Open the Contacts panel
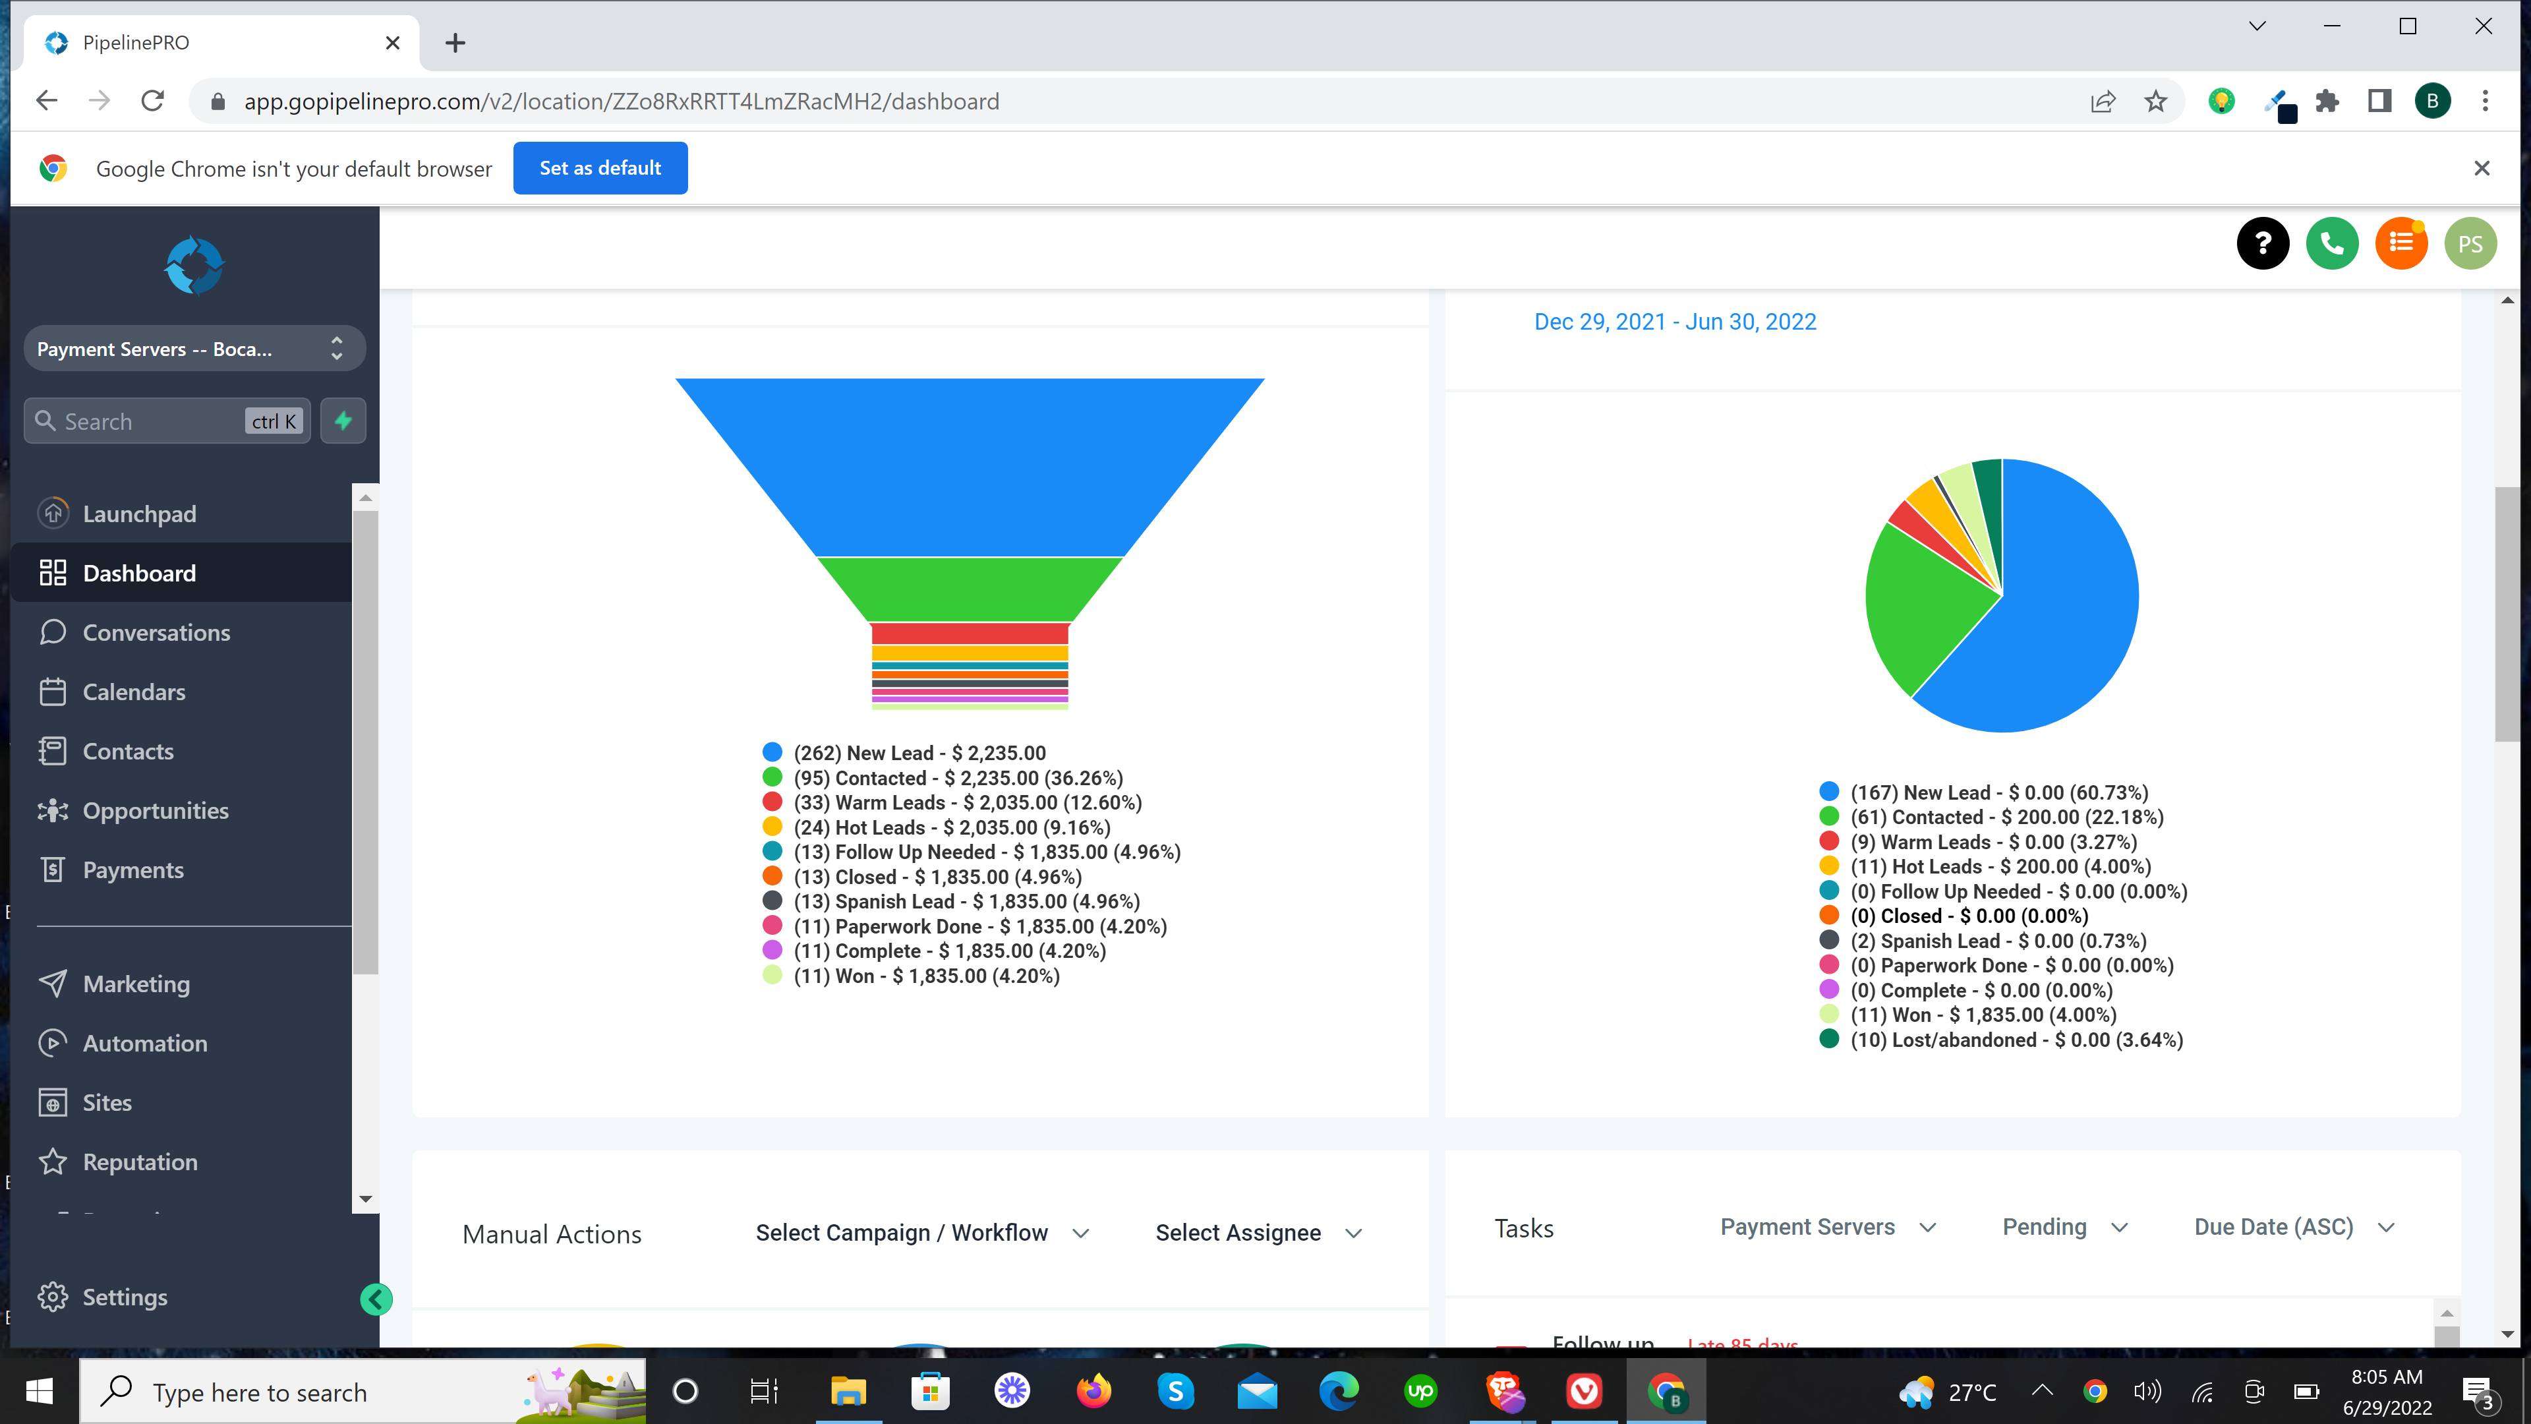Image resolution: width=2531 pixels, height=1424 pixels. [x=127, y=751]
